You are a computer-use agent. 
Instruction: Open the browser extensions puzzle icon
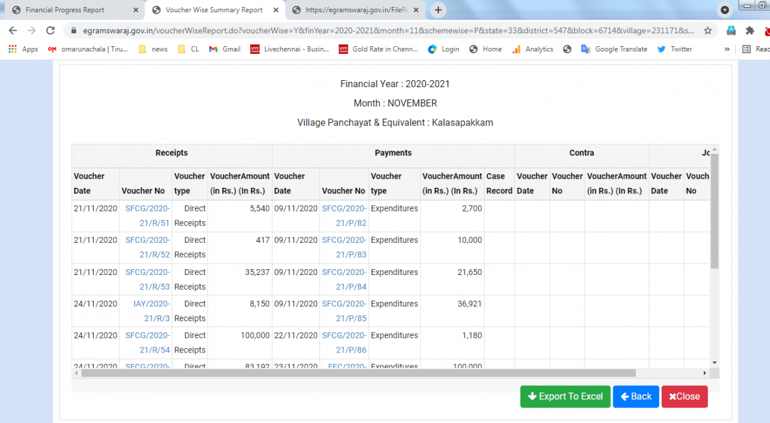tap(749, 30)
